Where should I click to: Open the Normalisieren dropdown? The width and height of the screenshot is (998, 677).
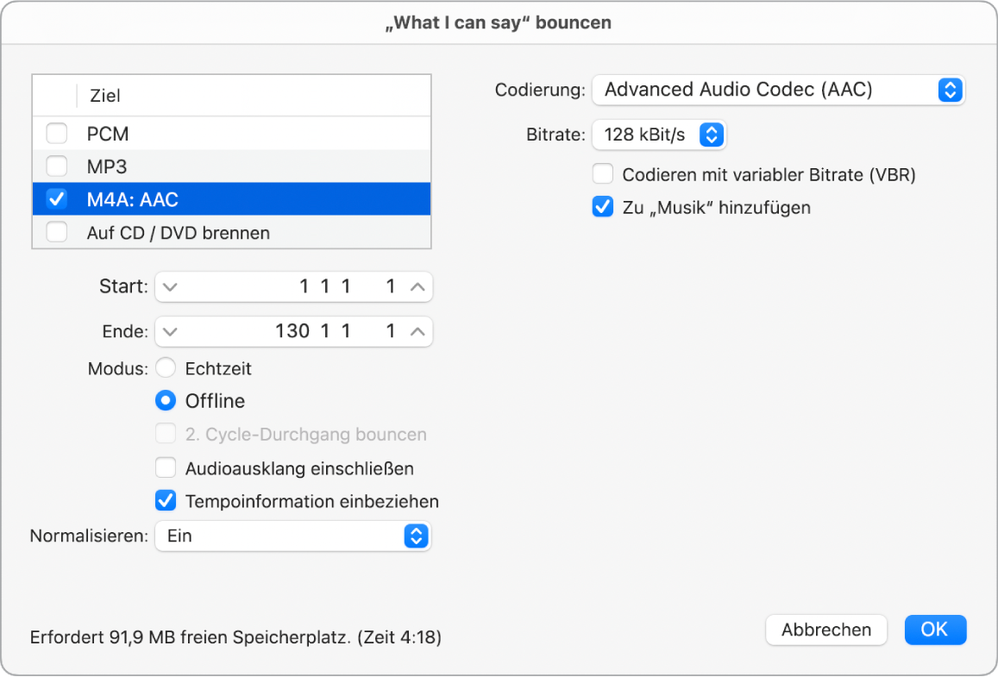coord(293,536)
